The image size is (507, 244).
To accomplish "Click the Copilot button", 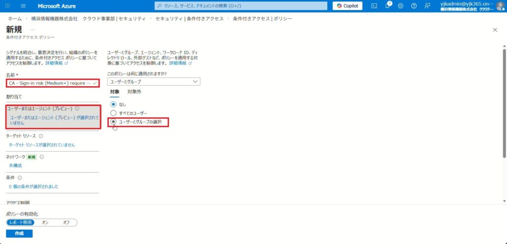I will (347, 6).
